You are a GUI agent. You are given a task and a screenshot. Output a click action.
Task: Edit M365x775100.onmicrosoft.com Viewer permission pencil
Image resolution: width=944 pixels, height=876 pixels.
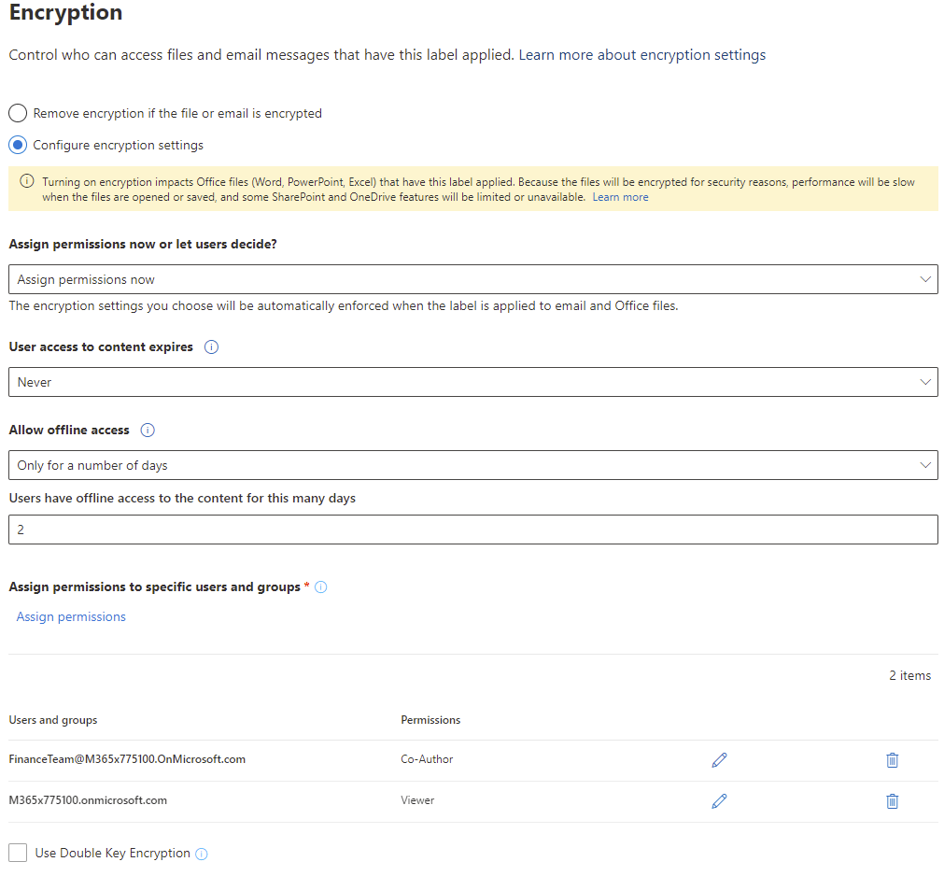719,801
